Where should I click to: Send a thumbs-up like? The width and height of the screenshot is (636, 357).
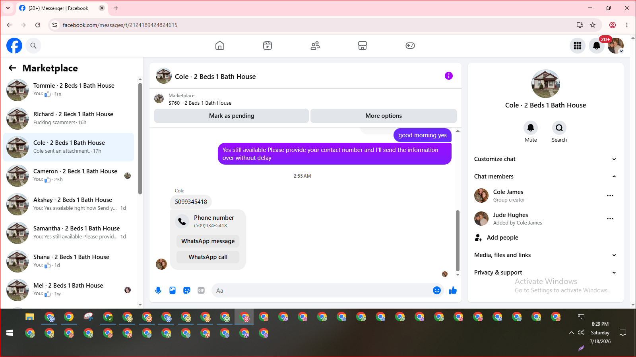click(x=453, y=290)
